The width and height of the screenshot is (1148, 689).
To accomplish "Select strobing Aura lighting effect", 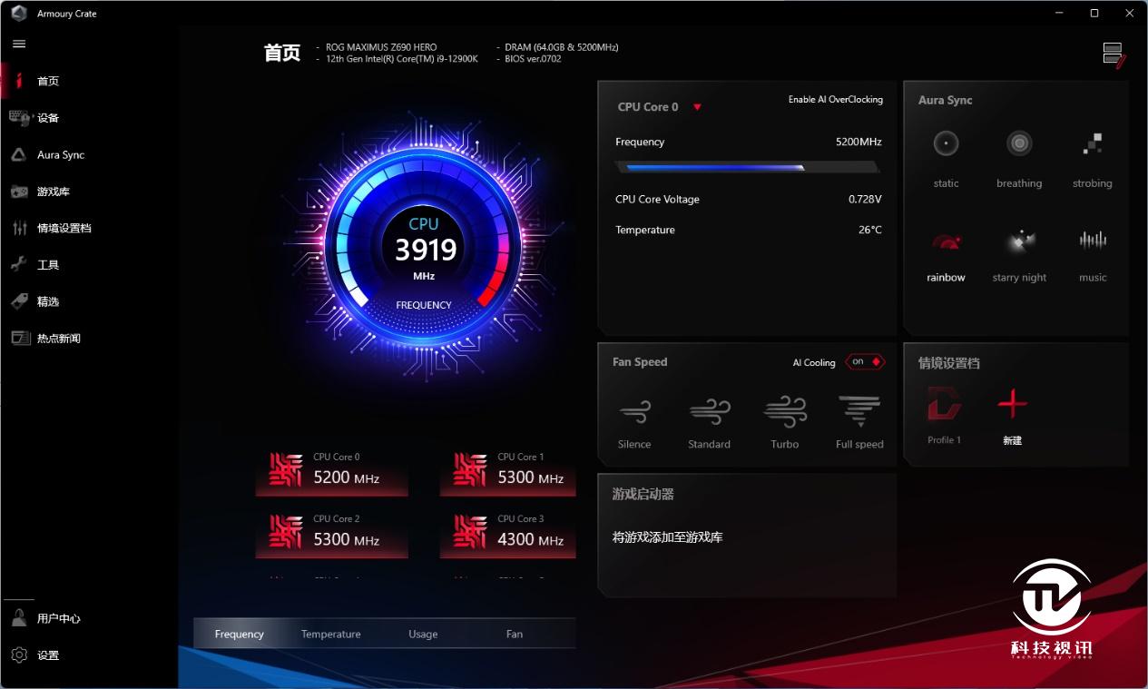I will point(1092,158).
